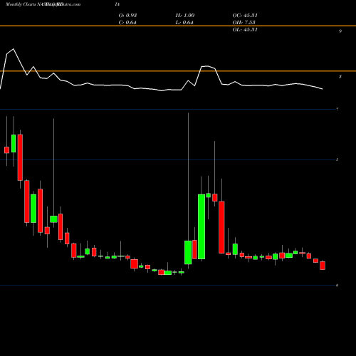
Task: Click the price axis label '0'
Action: [337, 286]
